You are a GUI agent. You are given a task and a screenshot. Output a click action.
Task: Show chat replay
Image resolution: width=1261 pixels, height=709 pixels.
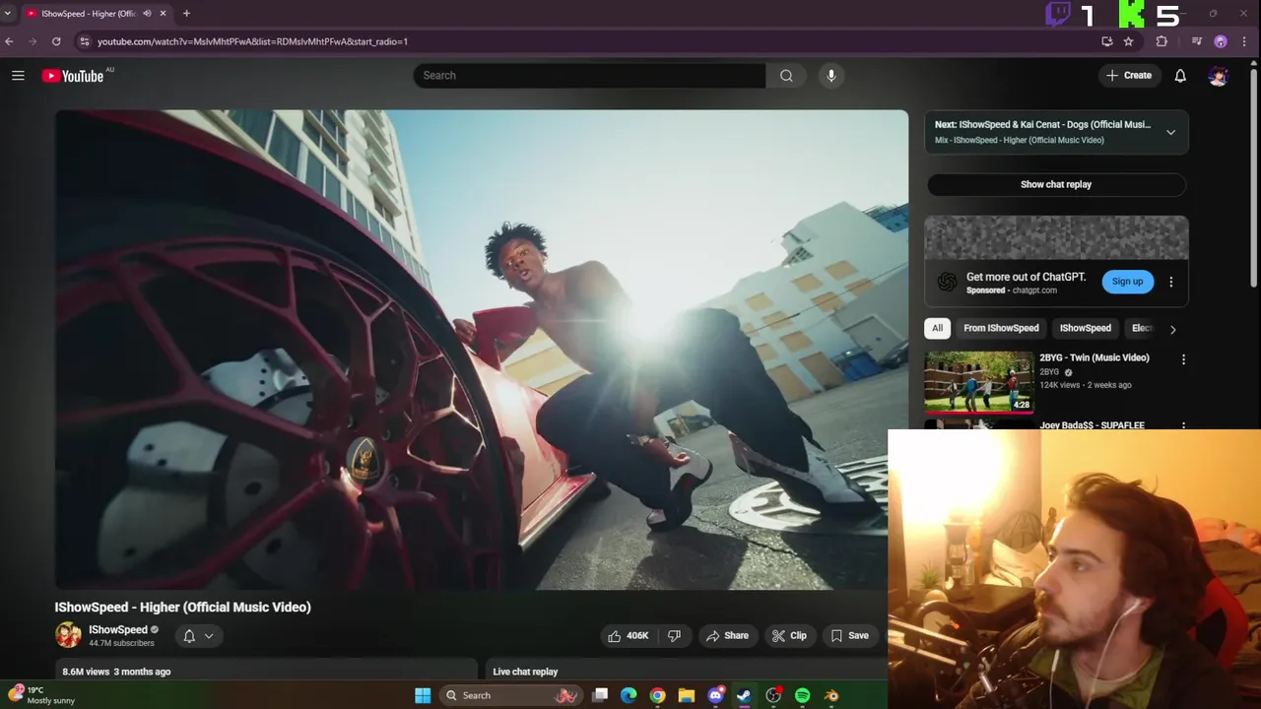coord(1056,184)
